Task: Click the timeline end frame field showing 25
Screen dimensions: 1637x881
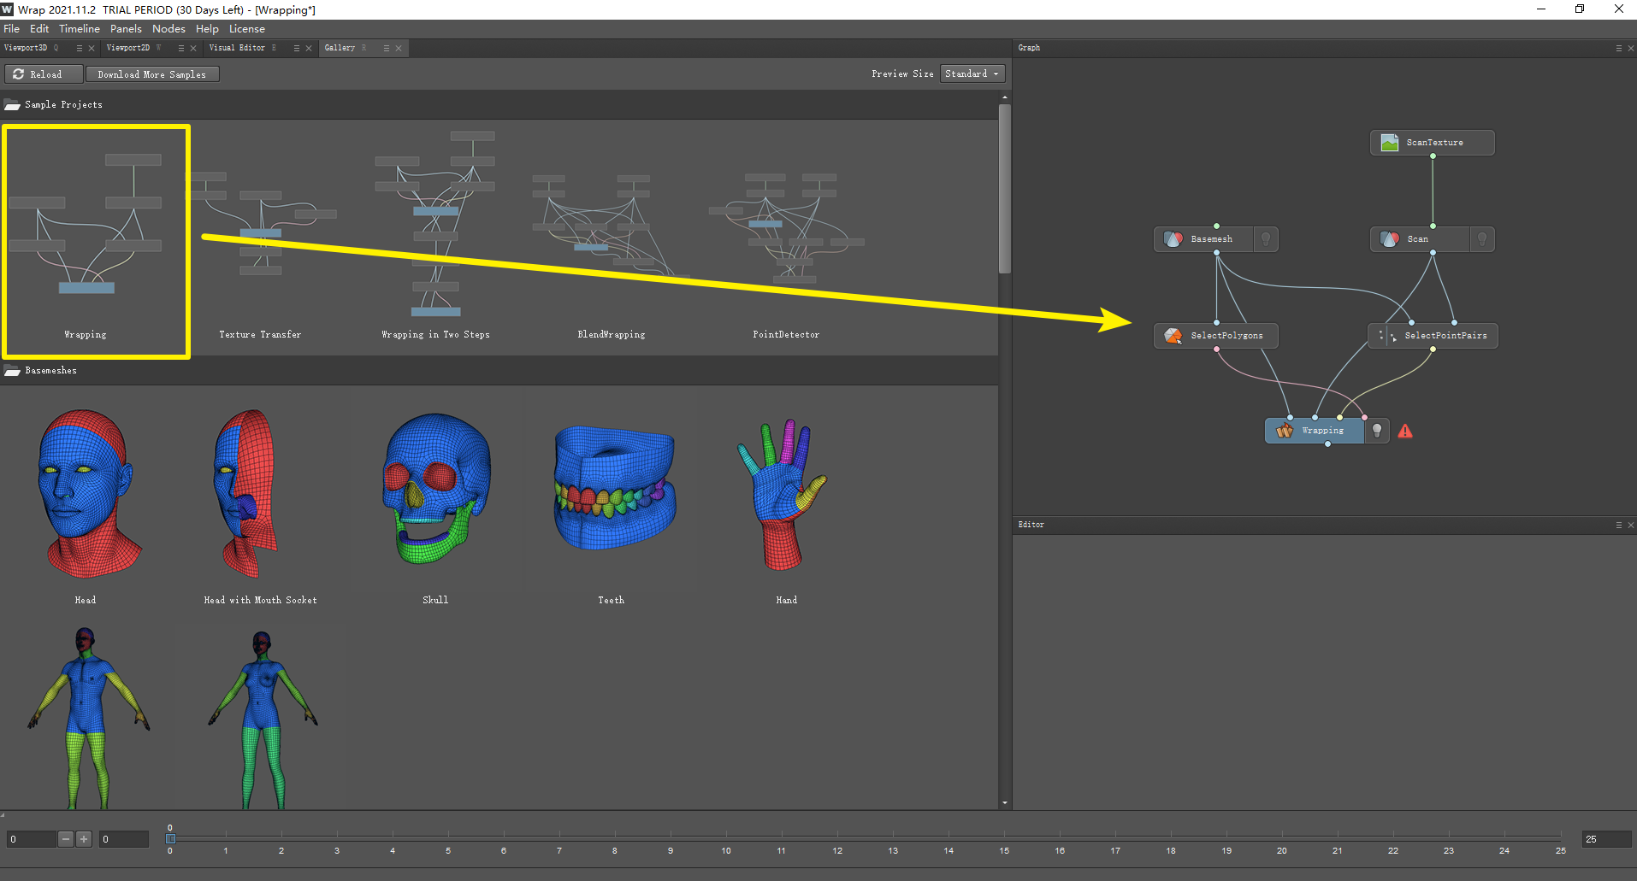Action: (x=1606, y=839)
